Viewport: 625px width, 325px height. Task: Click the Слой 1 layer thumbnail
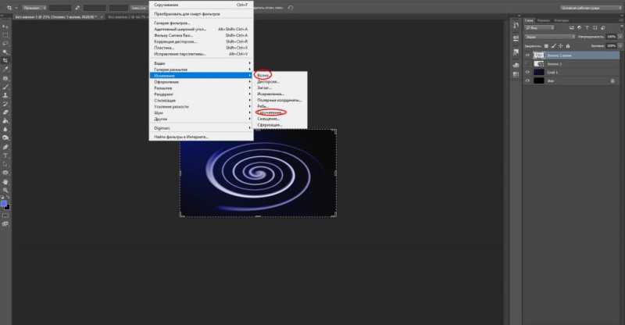coord(539,72)
